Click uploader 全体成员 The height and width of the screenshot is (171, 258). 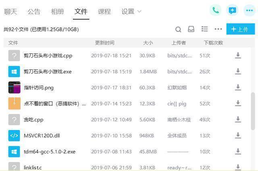(177, 136)
